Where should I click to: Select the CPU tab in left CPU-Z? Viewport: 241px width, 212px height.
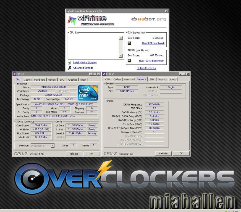coord(18,79)
